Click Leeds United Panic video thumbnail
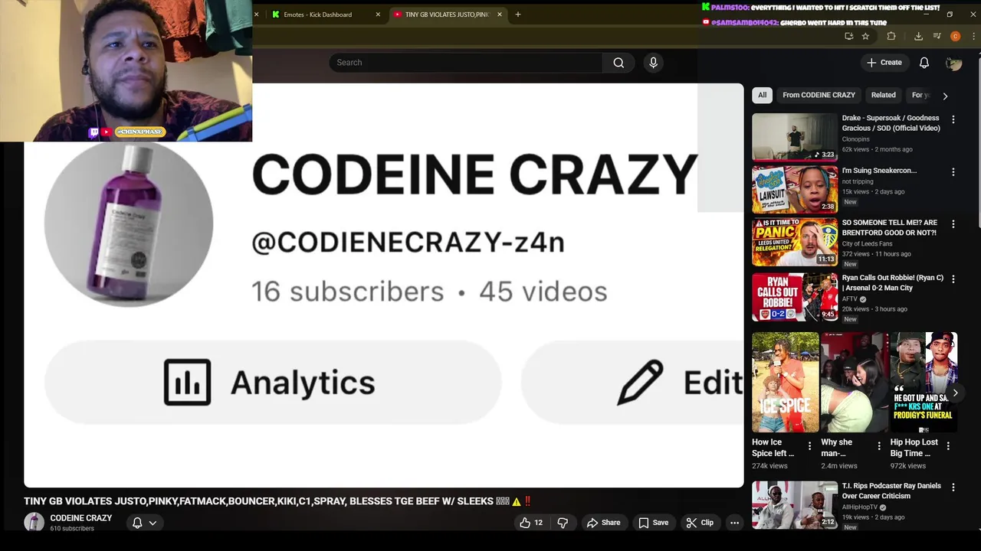The image size is (981, 551). [x=795, y=242]
